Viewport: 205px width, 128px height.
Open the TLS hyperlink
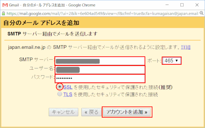68,95
